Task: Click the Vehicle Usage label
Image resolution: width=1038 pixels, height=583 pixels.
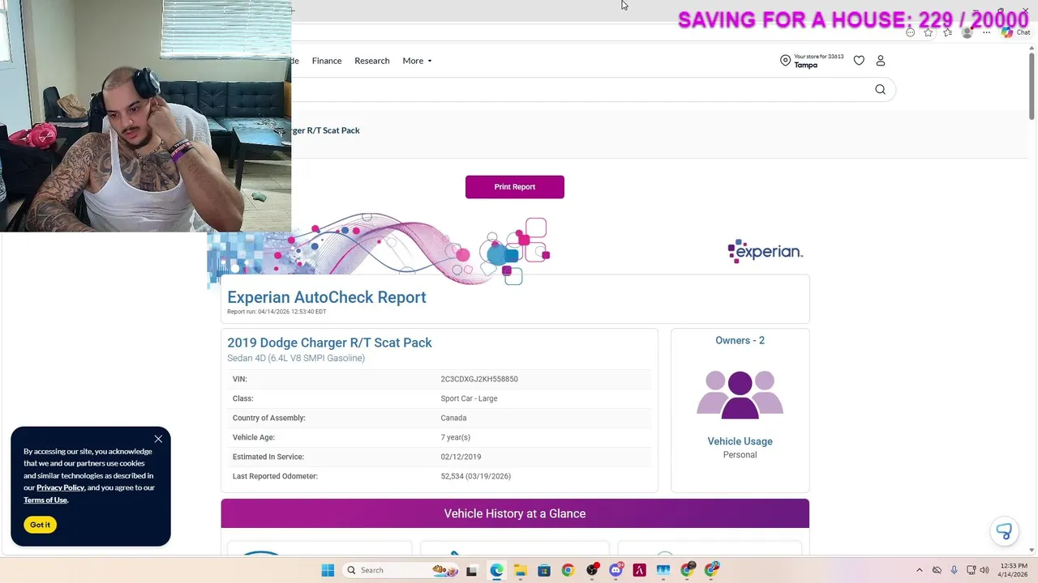Action: 740,441
